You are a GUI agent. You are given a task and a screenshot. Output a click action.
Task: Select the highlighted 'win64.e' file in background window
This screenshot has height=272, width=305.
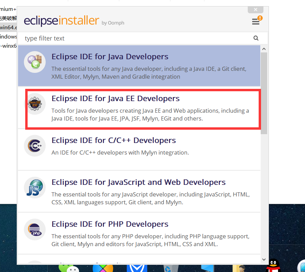pos(9,27)
